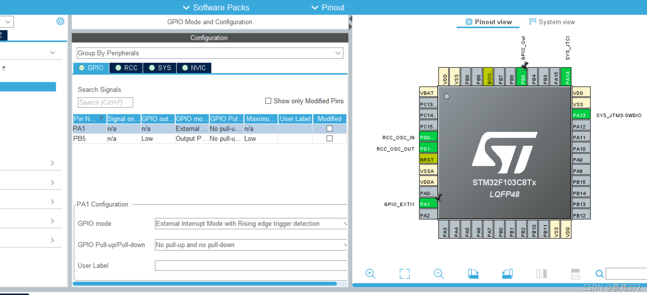Viewport: 647px width, 295px height.
Task: Click the VBAT pin on chip
Action: click(x=428, y=93)
